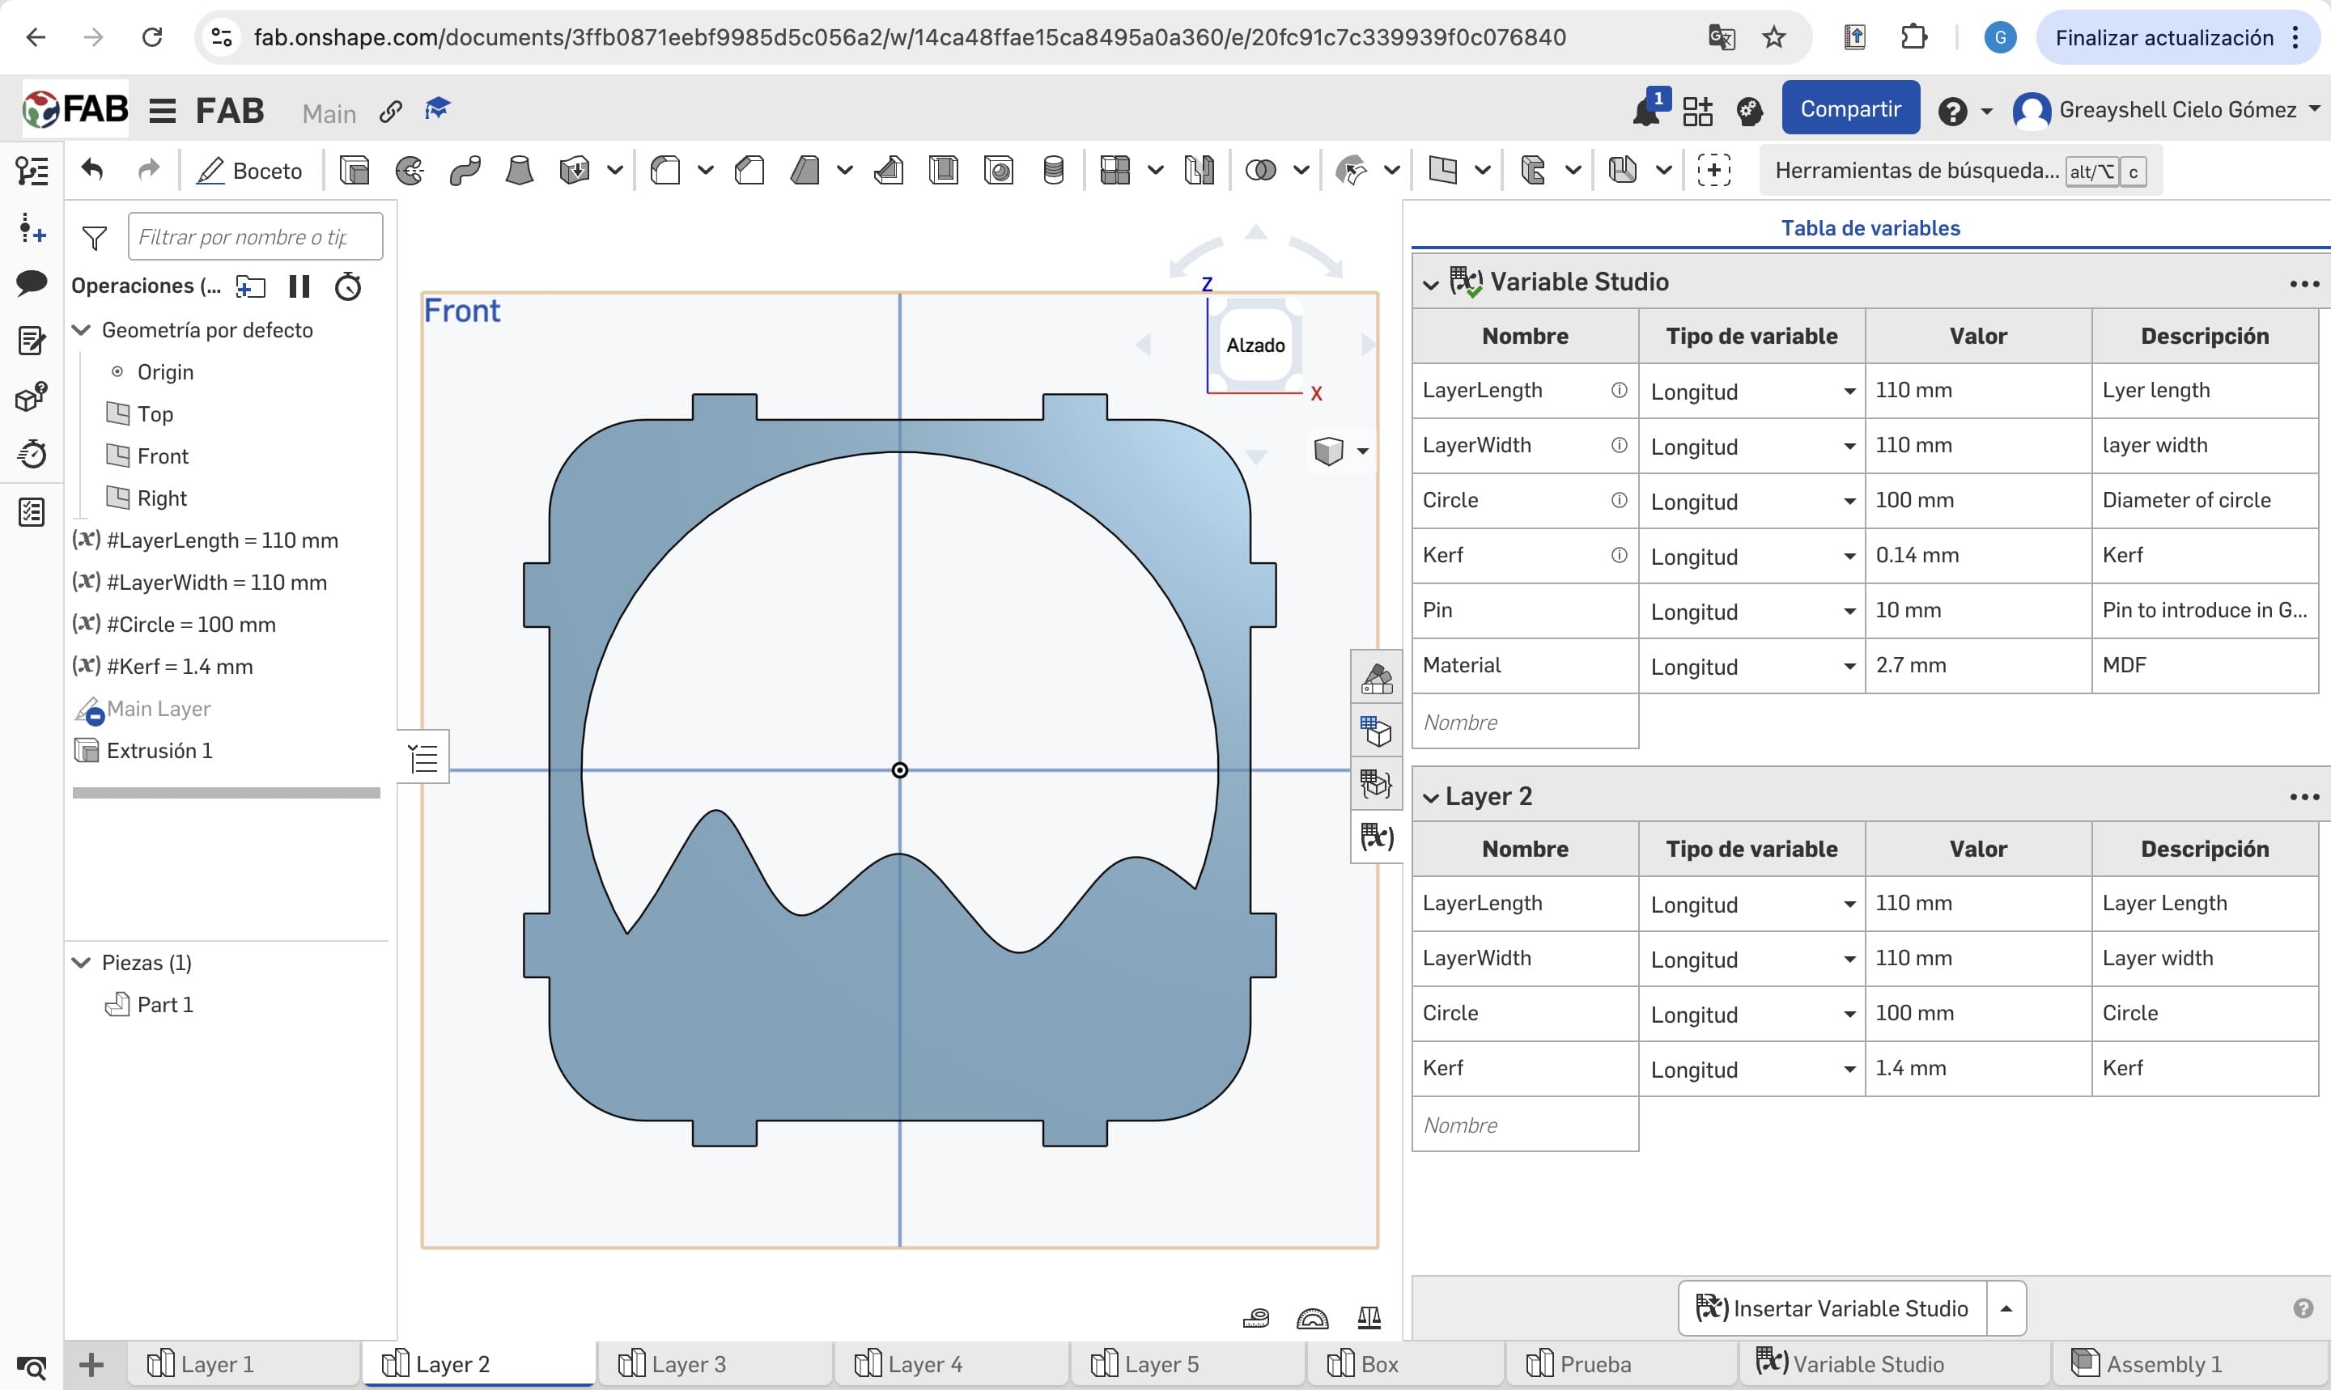
Task: Click the Sweep tool icon
Action: (x=465, y=171)
